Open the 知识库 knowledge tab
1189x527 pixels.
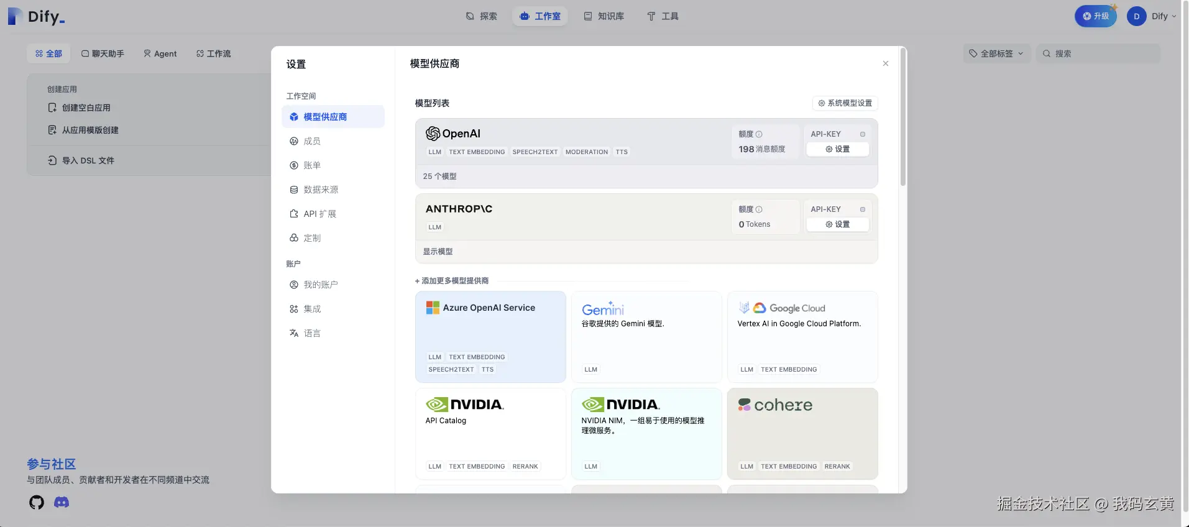pos(604,16)
